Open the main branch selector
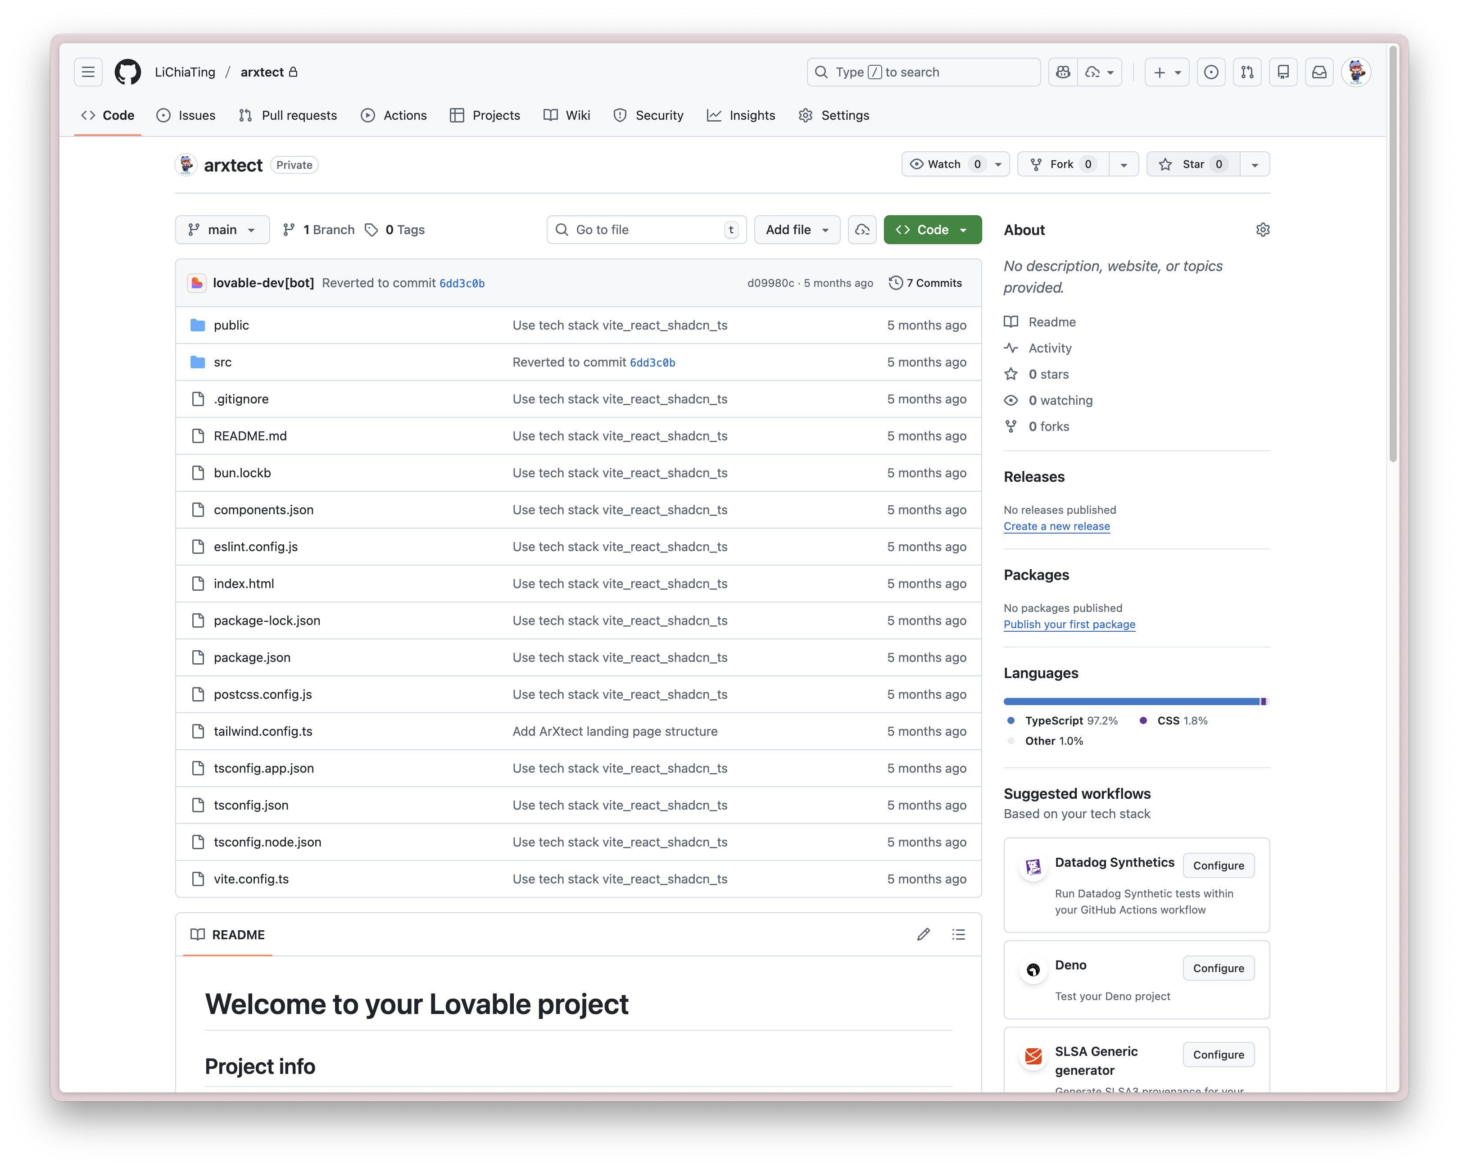 [x=222, y=229]
